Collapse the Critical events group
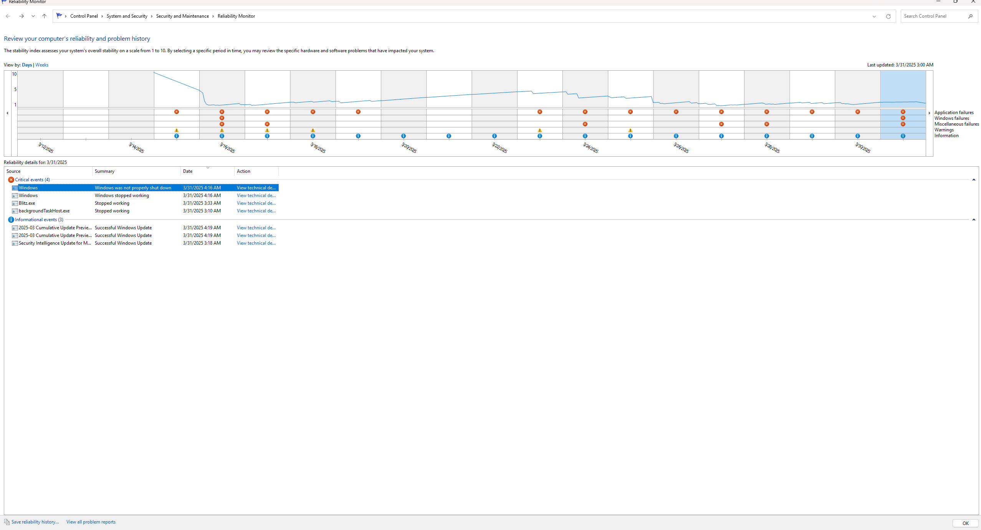Image resolution: width=981 pixels, height=530 pixels. tap(974, 180)
